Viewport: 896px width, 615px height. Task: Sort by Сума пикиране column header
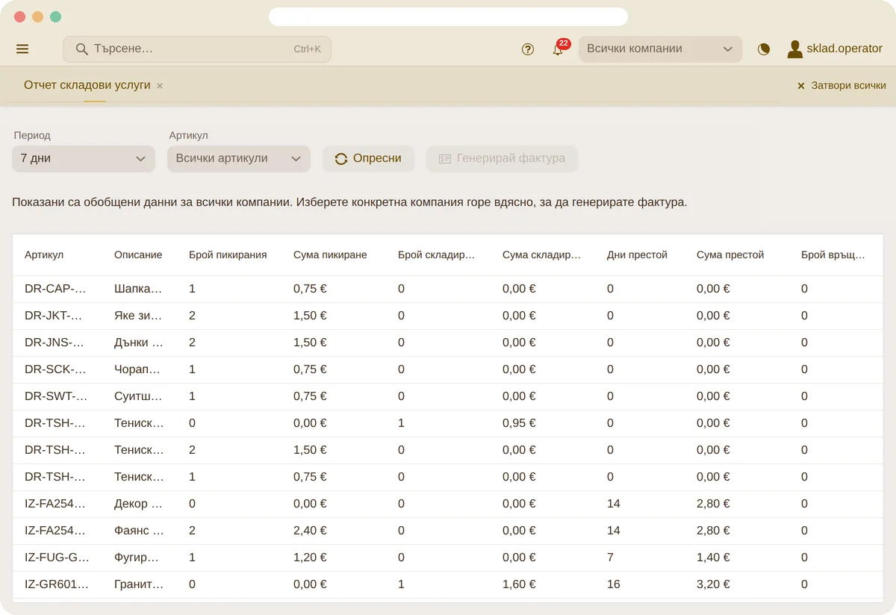point(330,255)
